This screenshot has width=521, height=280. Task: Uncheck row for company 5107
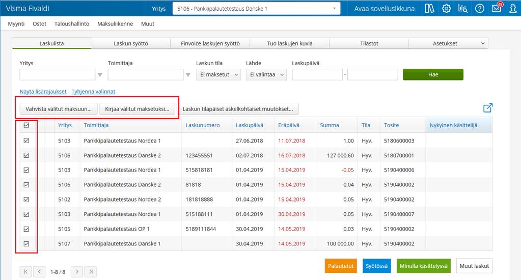click(x=26, y=243)
